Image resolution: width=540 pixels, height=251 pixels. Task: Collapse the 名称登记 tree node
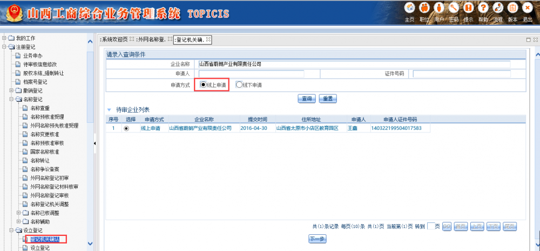(12, 100)
